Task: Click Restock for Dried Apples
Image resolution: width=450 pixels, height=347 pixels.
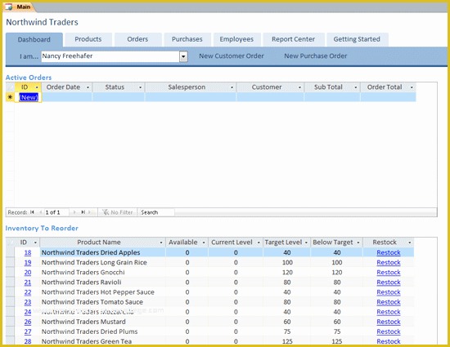Action: [x=389, y=252]
